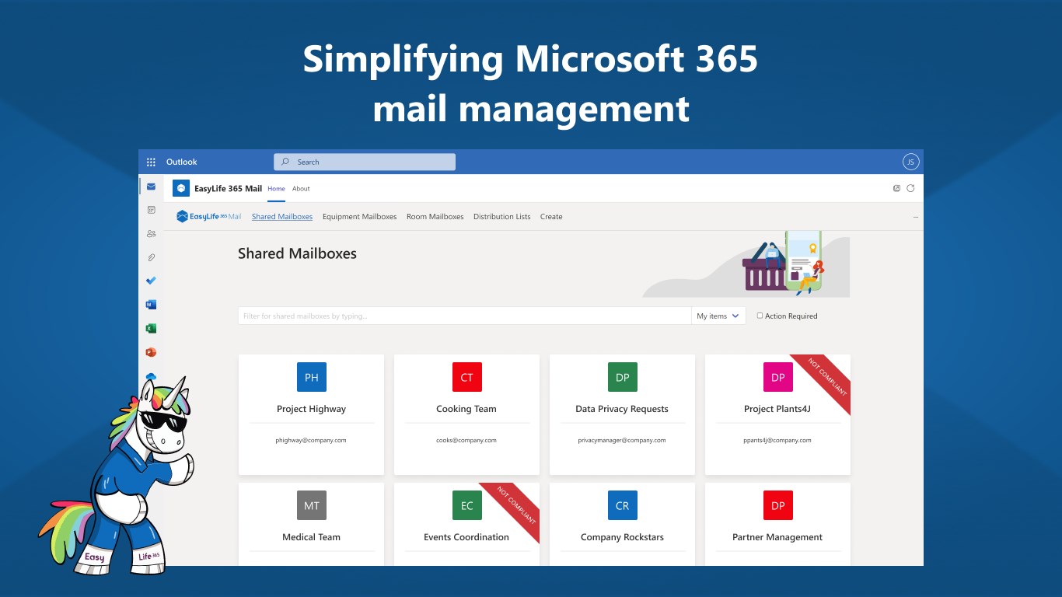Open the Outlook app launcher grid
Image resolution: width=1062 pixels, height=597 pixels.
[x=151, y=162]
